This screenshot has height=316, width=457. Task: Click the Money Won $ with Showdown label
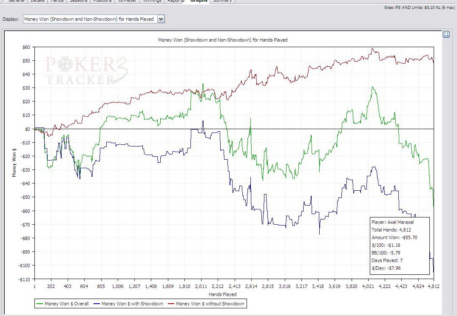(x=132, y=304)
